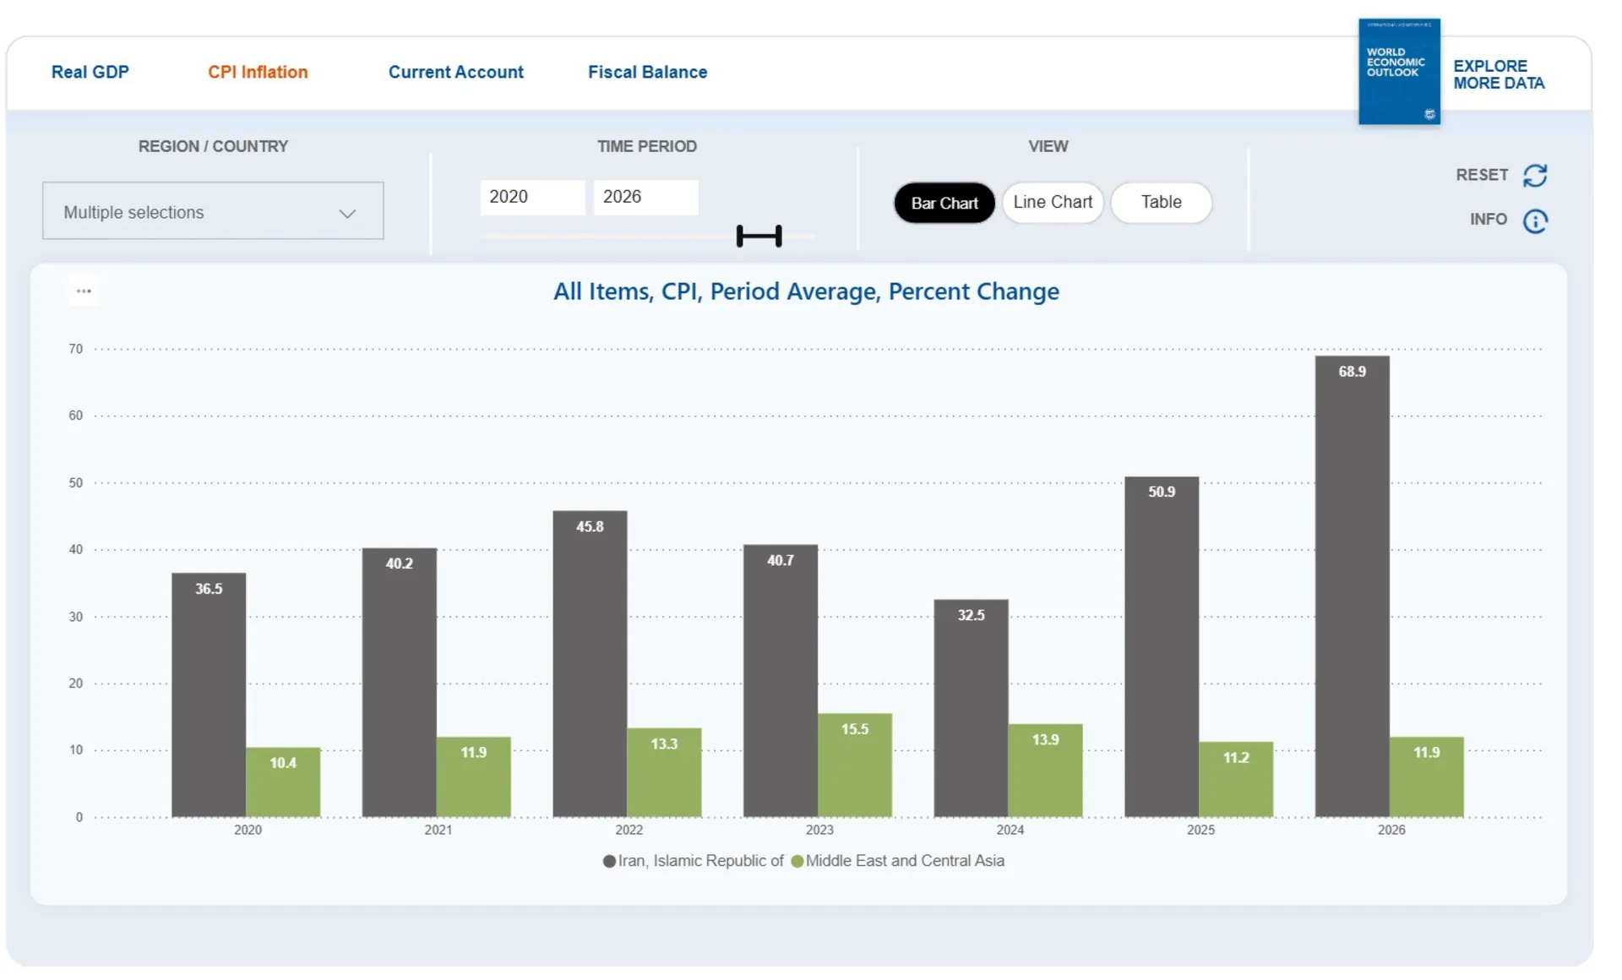
Task: Click the Reset refresh icon
Action: click(1534, 176)
